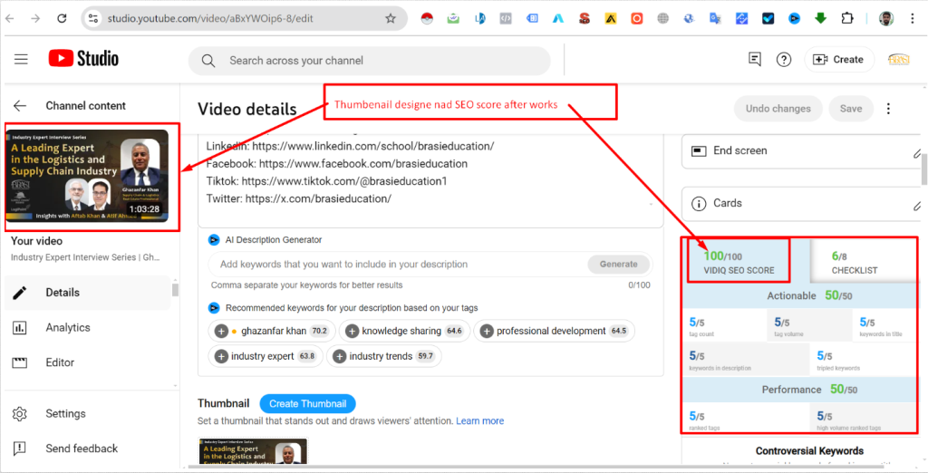Add 'knowledge sharing' recommended keyword
The width and height of the screenshot is (928, 473).
[x=353, y=332]
